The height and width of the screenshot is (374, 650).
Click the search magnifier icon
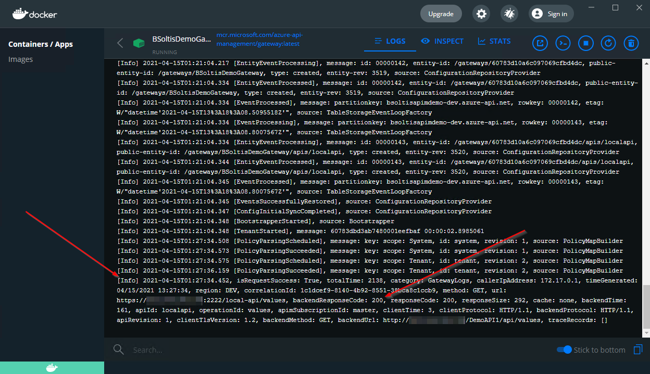119,350
